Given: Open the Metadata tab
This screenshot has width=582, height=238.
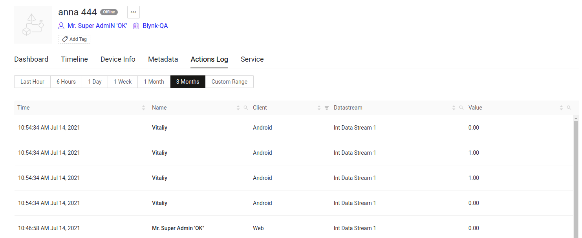Looking at the screenshot, I should click(x=163, y=59).
